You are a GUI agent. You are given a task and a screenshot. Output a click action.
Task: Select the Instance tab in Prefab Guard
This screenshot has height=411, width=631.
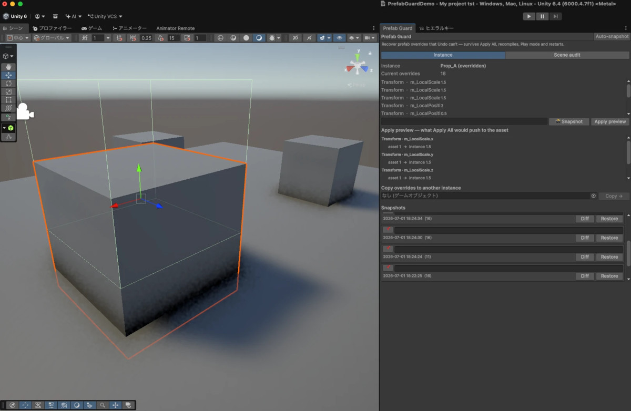pyautogui.click(x=443, y=55)
